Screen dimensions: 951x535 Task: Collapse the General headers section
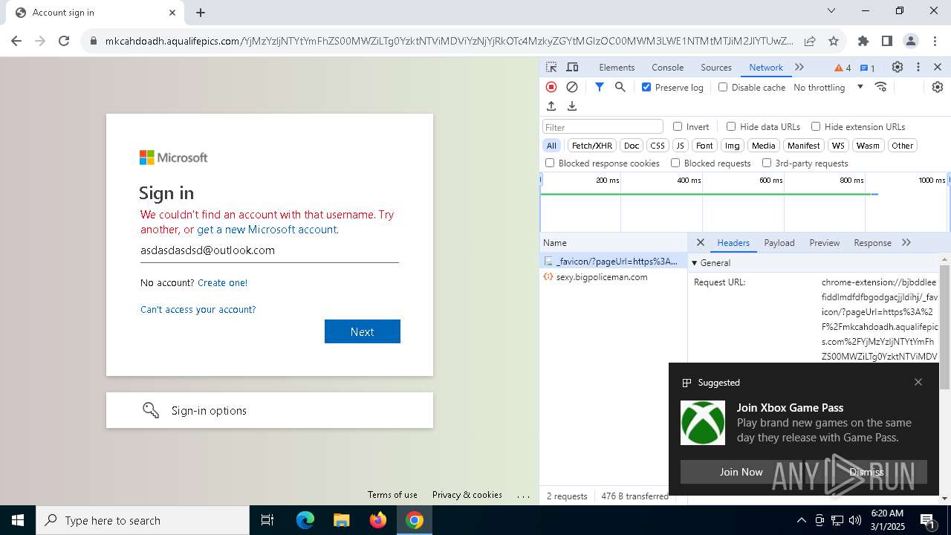click(x=711, y=262)
